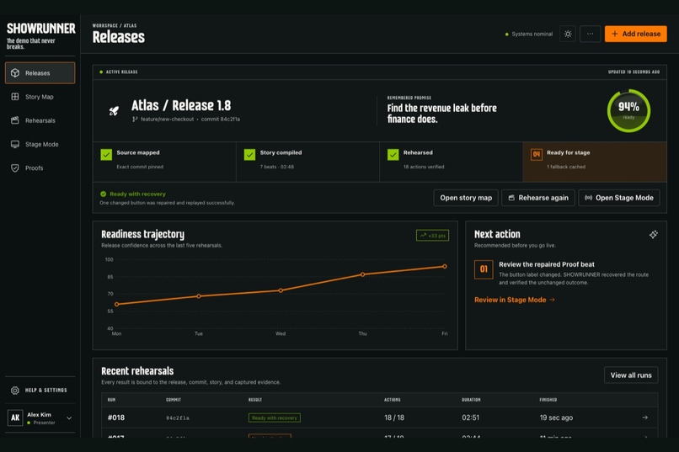
Task: Click the AK user avatar
Action: [15, 417]
